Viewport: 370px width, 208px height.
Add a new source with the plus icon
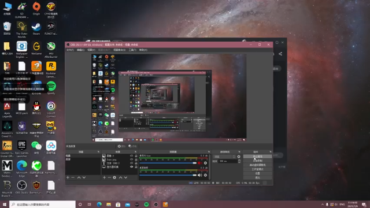click(x=104, y=177)
